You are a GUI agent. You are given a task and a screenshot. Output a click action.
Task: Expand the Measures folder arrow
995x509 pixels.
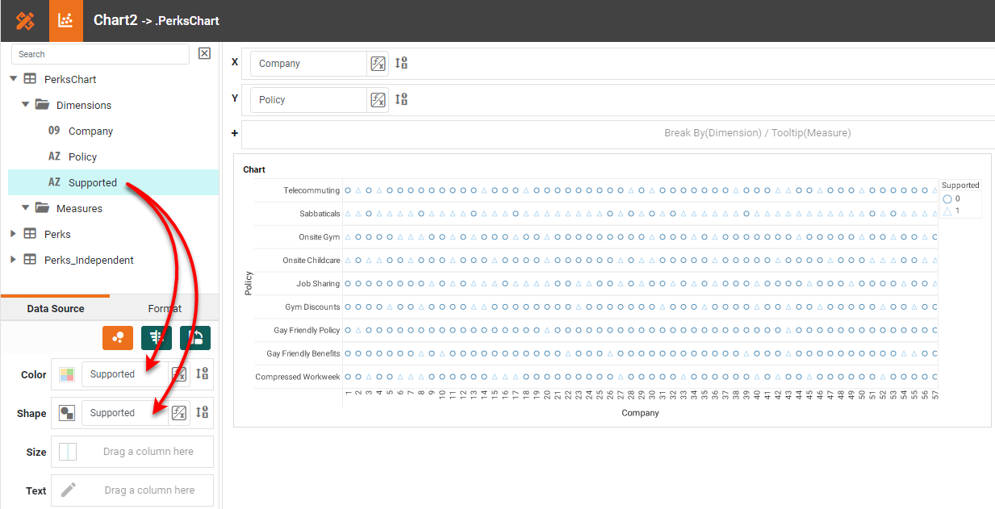(x=26, y=208)
